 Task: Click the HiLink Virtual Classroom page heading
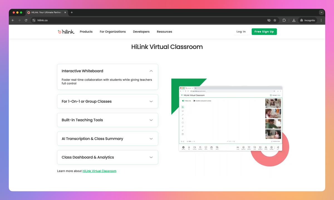[x=167, y=47]
